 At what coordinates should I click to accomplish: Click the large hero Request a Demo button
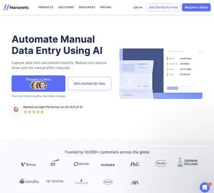pos(39,83)
